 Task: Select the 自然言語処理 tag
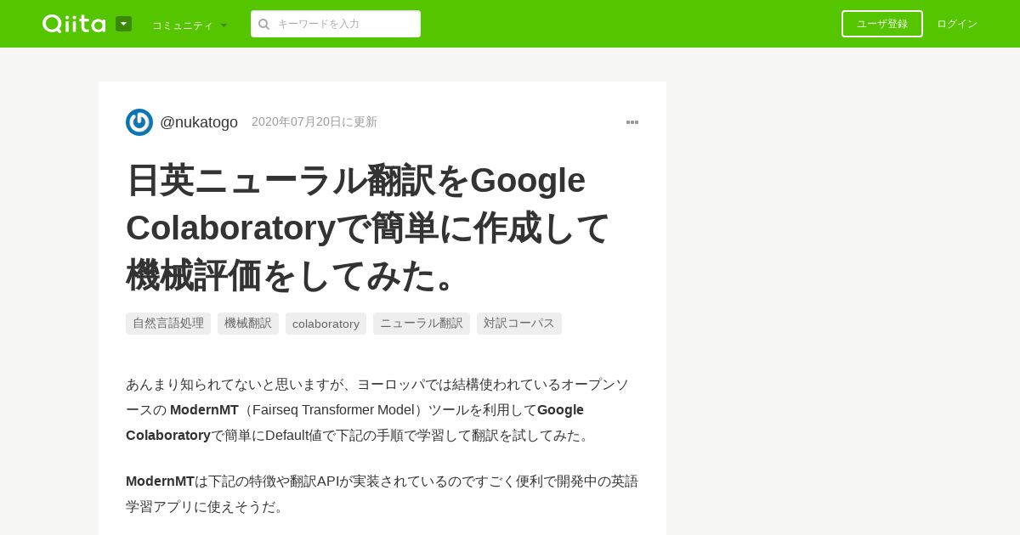pos(168,324)
